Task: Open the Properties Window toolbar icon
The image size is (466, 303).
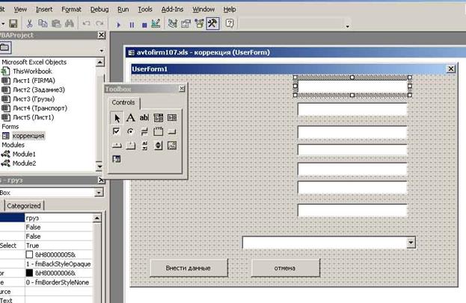Action: (x=186, y=23)
